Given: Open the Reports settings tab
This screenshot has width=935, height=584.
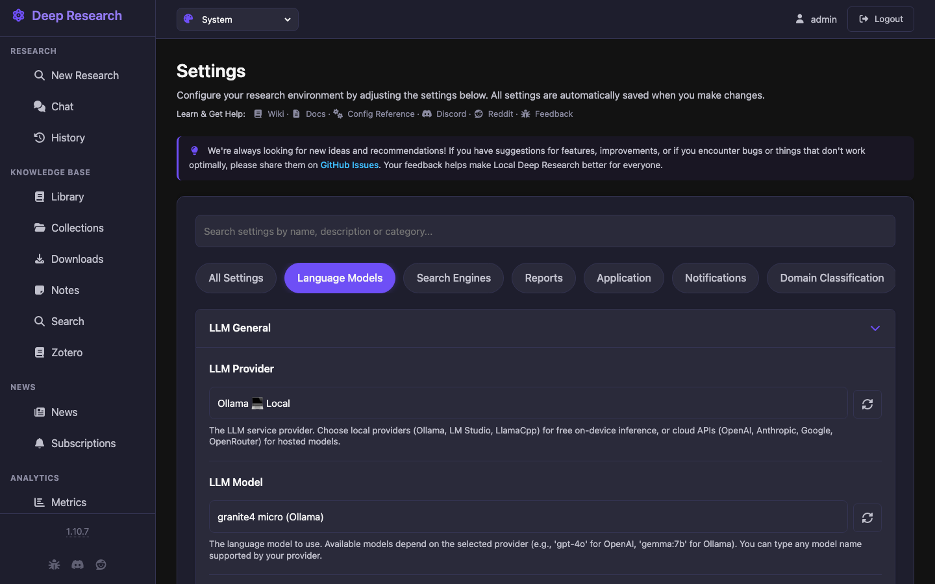Looking at the screenshot, I should click(543, 278).
